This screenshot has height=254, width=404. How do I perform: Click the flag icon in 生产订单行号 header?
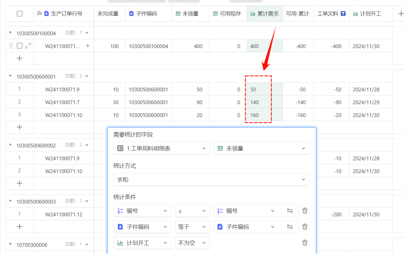coord(39,13)
